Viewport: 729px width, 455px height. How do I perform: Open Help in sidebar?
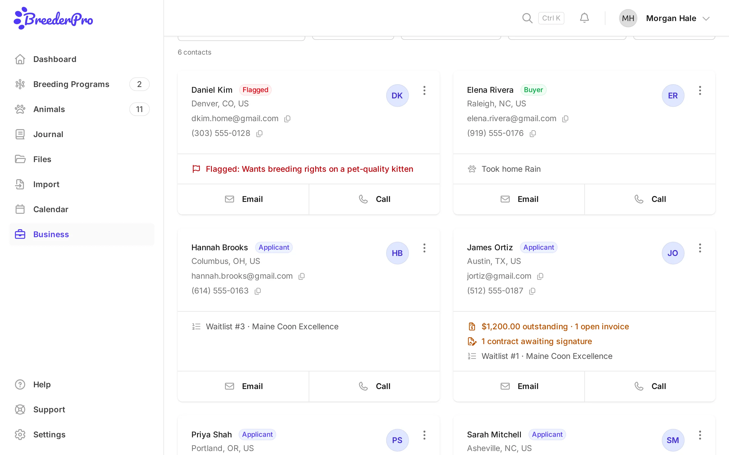point(82,384)
